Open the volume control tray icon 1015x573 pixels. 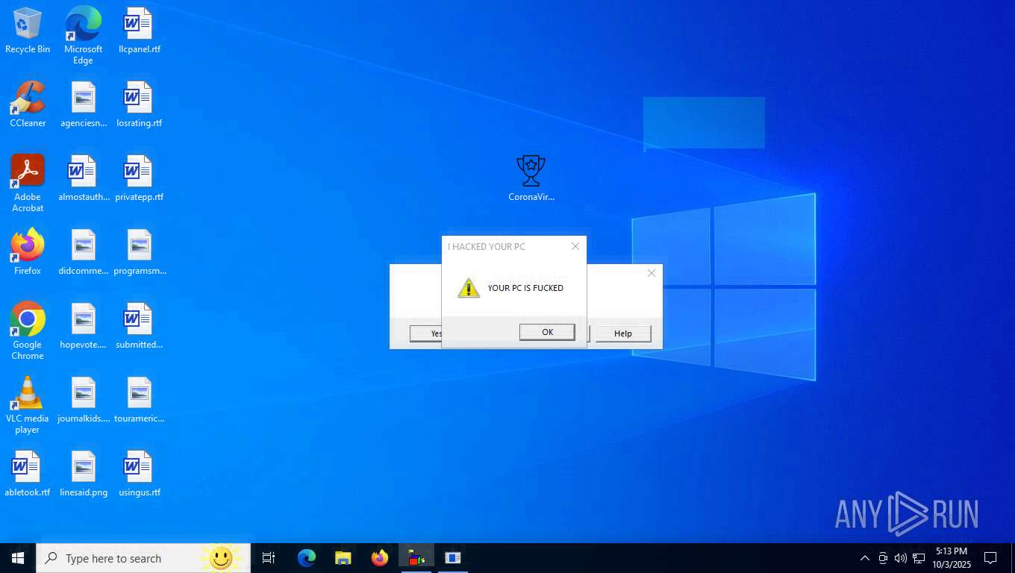(901, 558)
